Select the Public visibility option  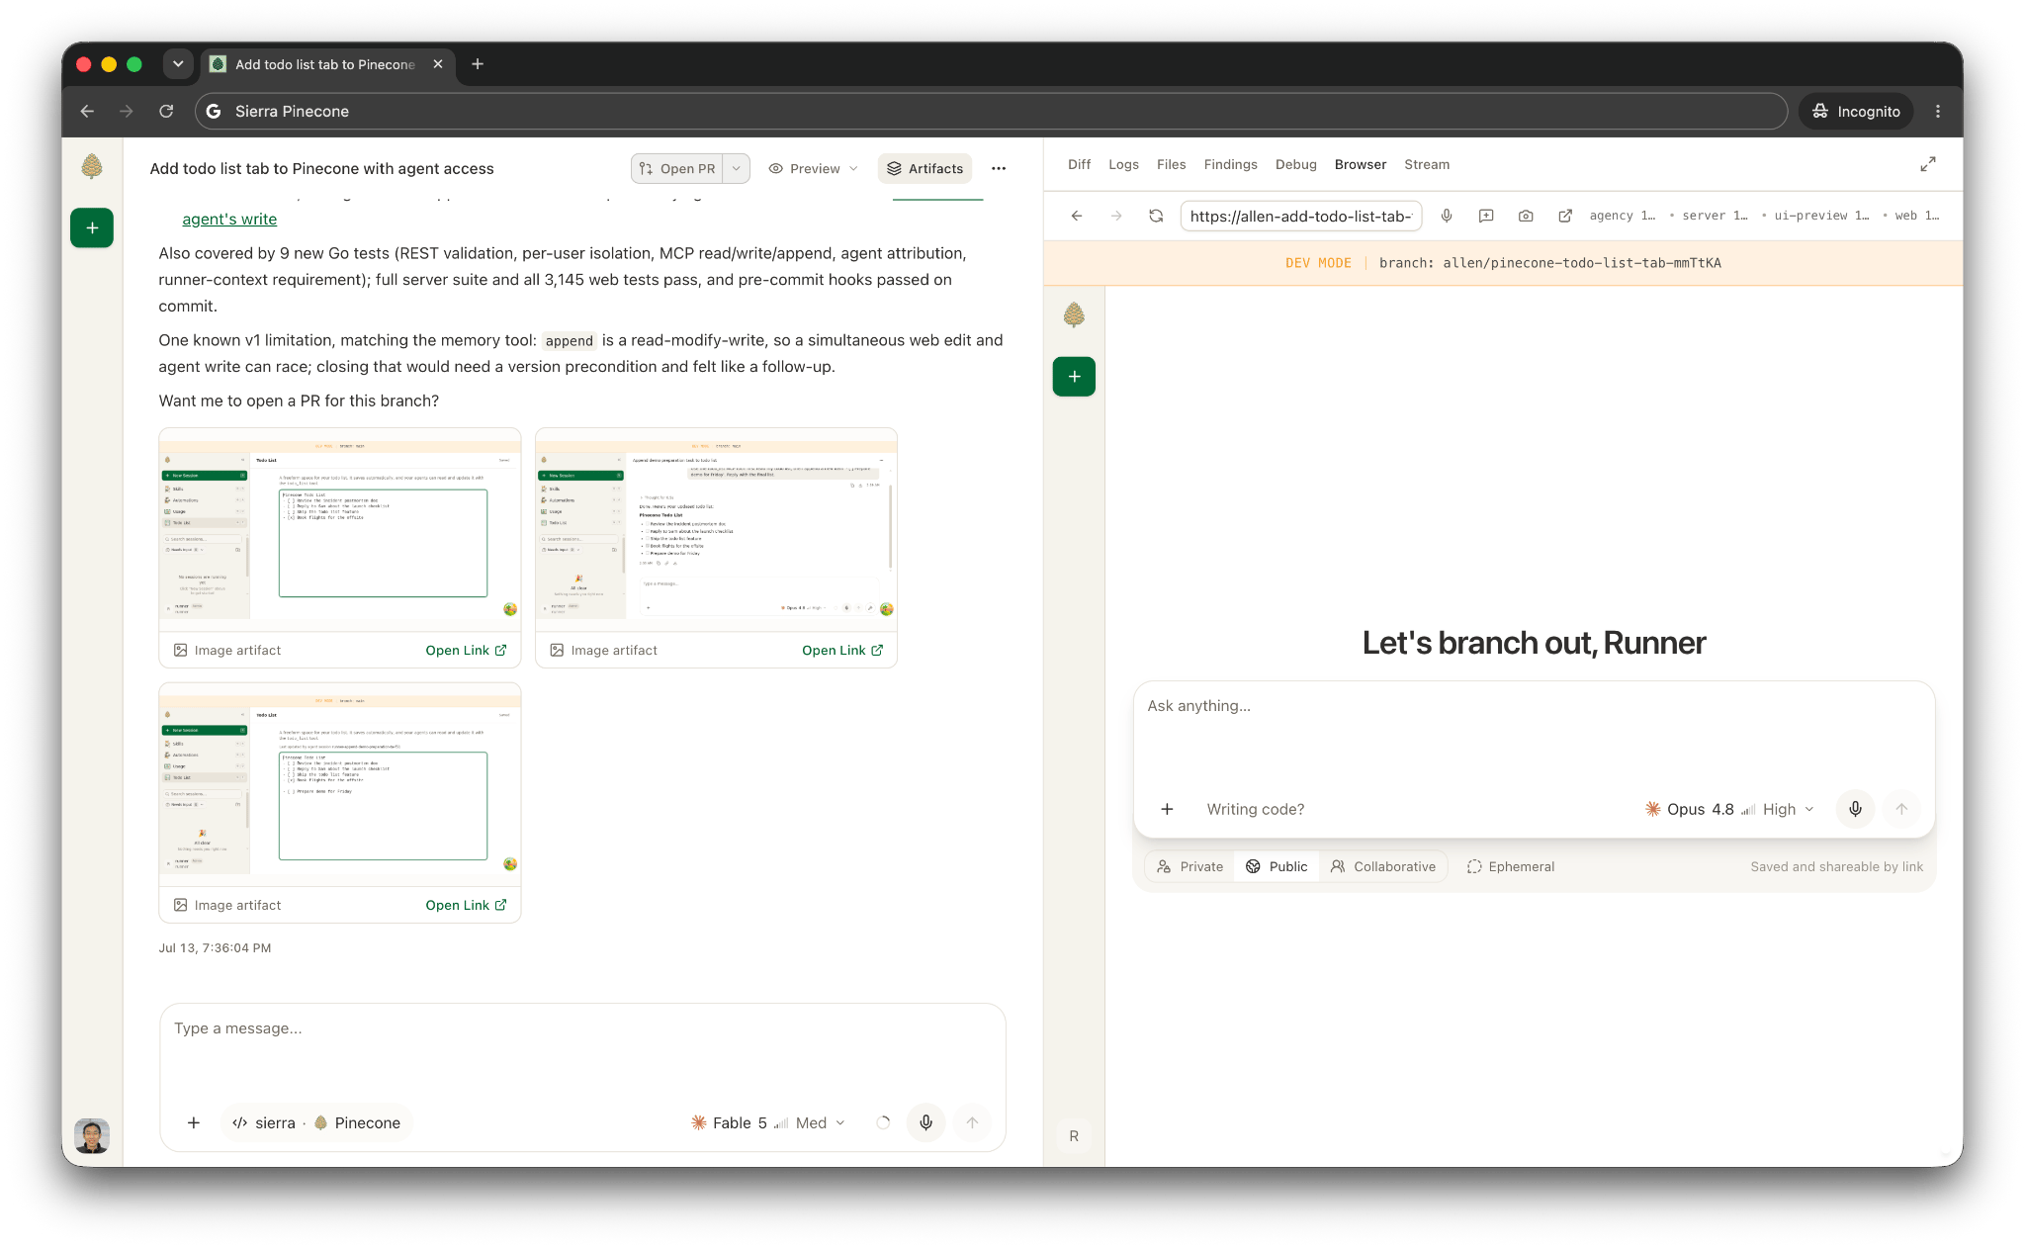pos(1277,866)
